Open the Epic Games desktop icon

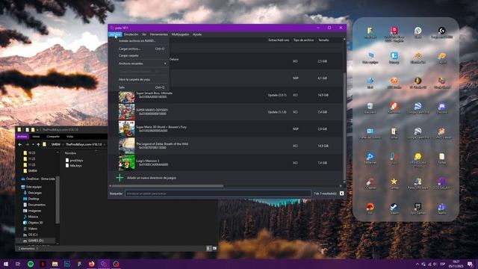pos(418,208)
